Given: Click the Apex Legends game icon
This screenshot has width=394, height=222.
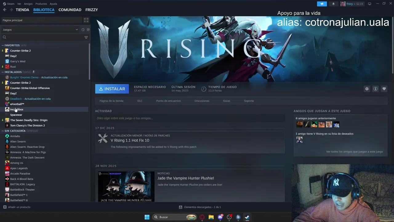Looking at the screenshot, I should pos(7,168).
